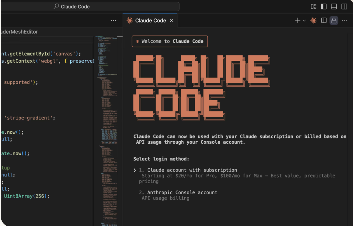The image size is (353, 226).
Task: Expand the dropdown chevron beside plus icon
Action: (x=304, y=21)
